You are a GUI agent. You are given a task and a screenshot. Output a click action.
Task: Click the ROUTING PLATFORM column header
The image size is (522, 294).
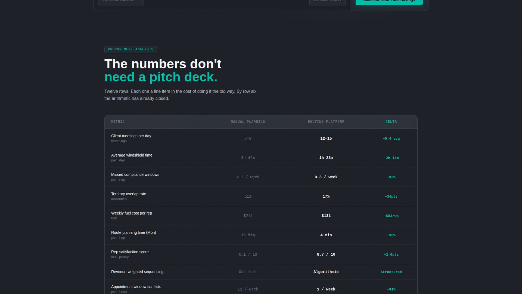(326, 122)
